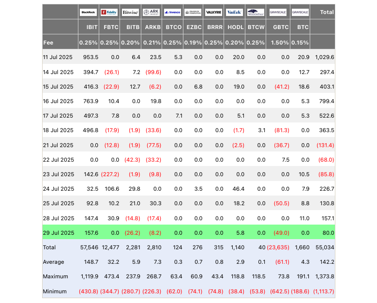Select the BTCO column header
Viewport: 377px width, 303px height.
point(174,27)
